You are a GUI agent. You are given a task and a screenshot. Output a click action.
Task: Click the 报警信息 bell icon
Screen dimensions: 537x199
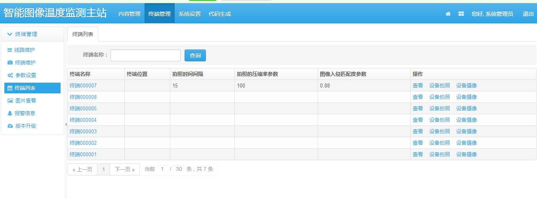[x=10, y=114]
